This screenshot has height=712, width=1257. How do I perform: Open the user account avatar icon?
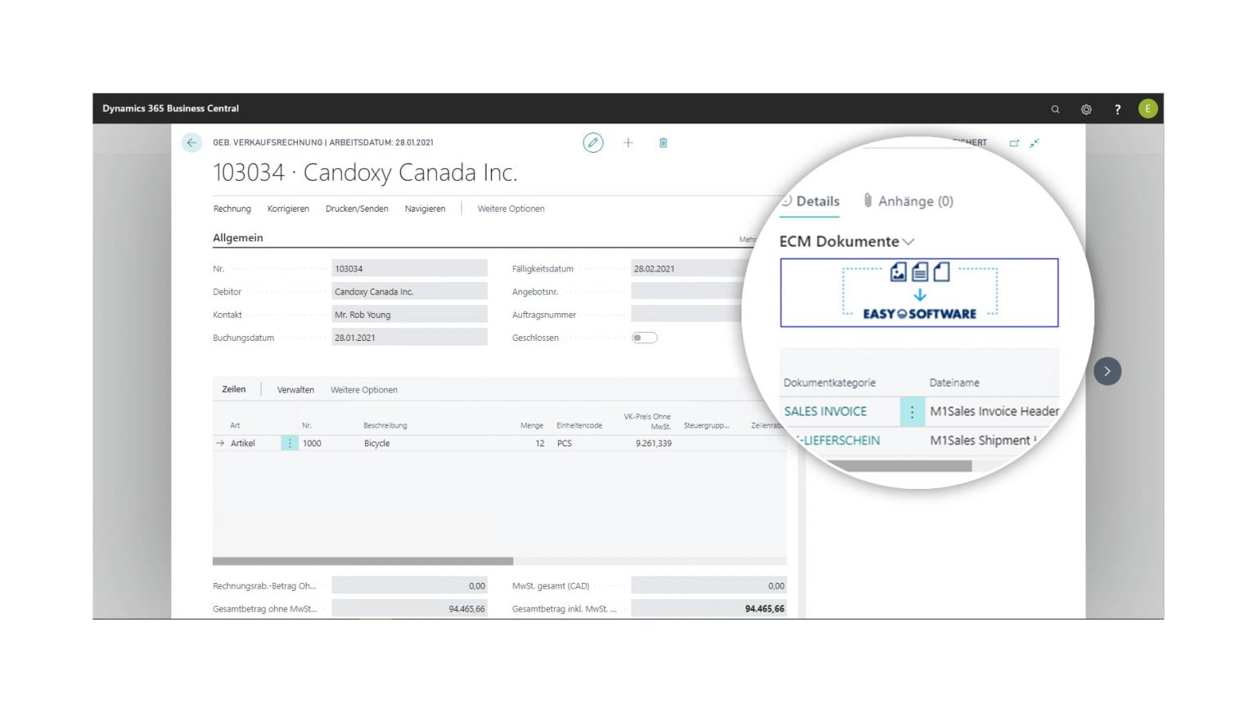pyautogui.click(x=1147, y=108)
